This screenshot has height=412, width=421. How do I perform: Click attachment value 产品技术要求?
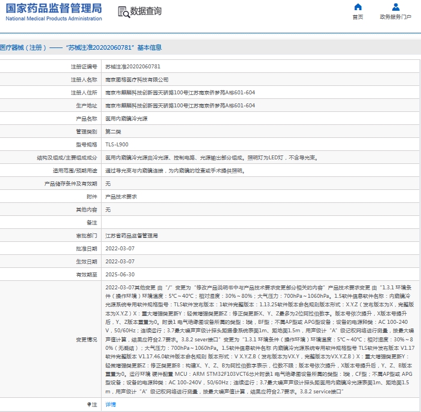click(x=121, y=197)
